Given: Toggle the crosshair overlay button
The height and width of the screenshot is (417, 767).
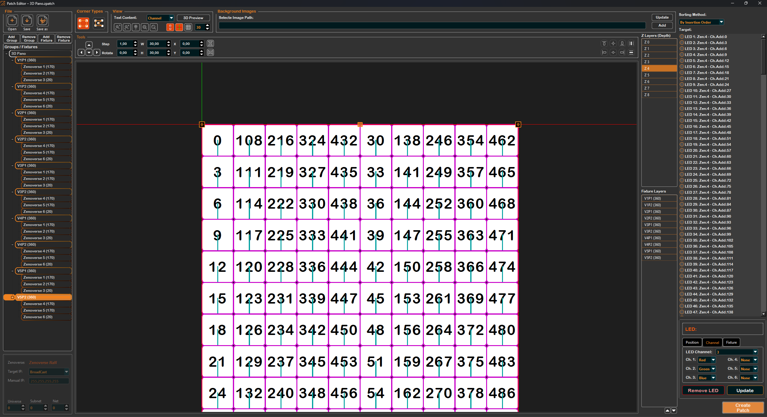Looking at the screenshot, I should point(179,27).
